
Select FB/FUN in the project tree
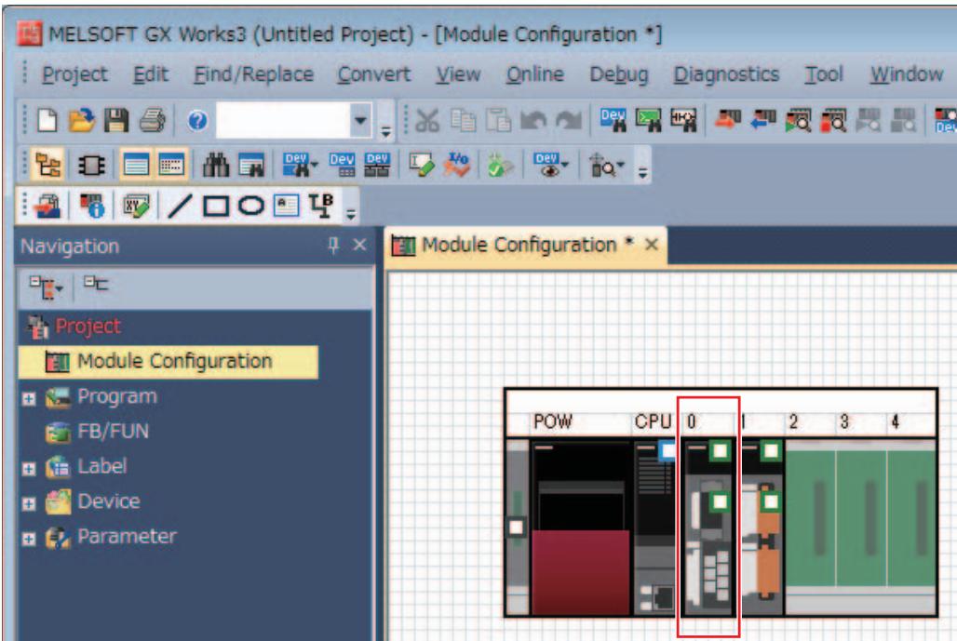point(113,431)
